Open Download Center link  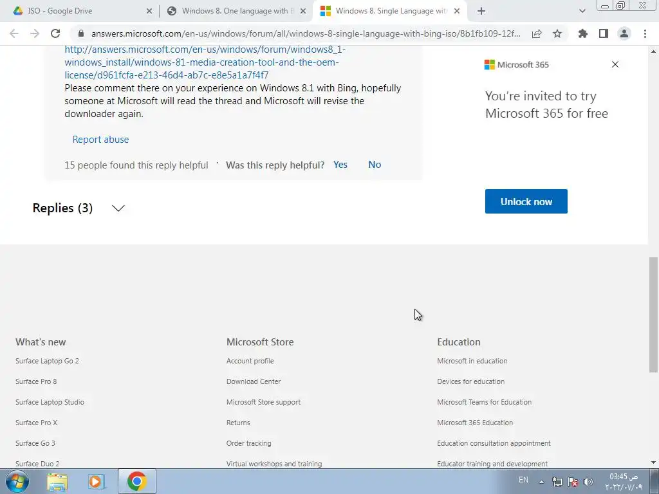(254, 381)
